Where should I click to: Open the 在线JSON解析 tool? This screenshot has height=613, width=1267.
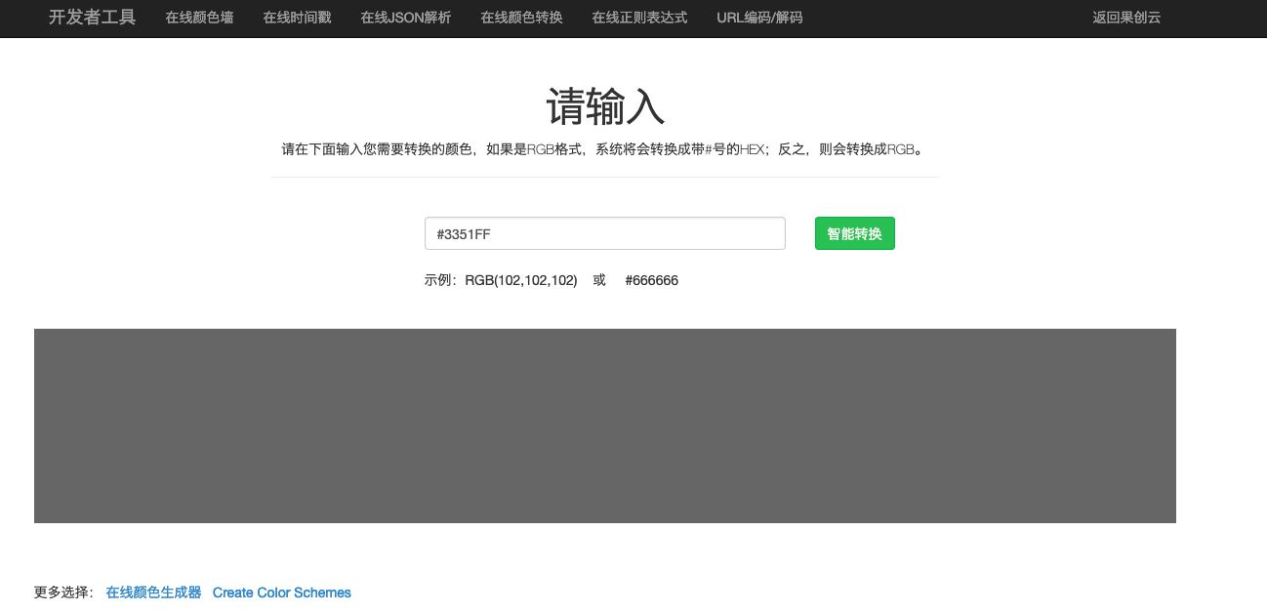[x=405, y=18]
